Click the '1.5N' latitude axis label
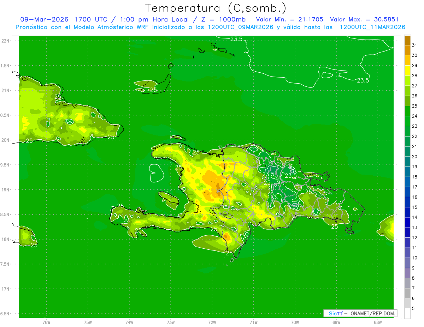The image size is (424, 327). 5,66
